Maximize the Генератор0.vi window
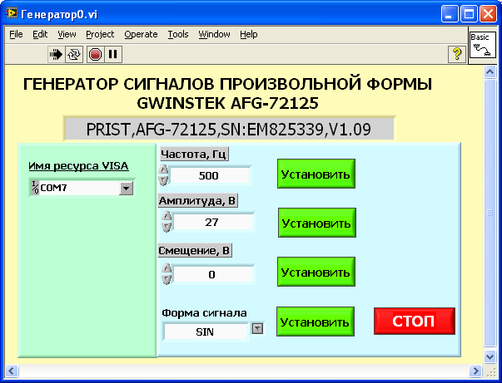The height and width of the screenshot is (383, 502). coord(469,14)
